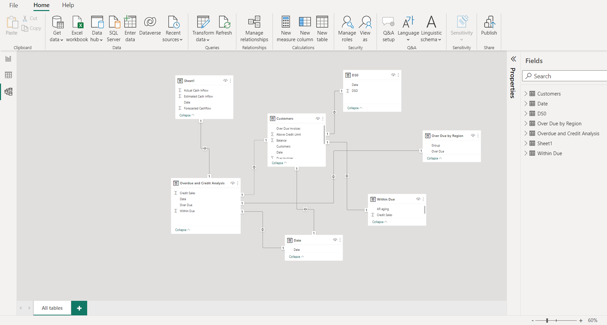Select the Home ribbon tab
Screen dimensions: 607x325
click(x=41, y=5)
